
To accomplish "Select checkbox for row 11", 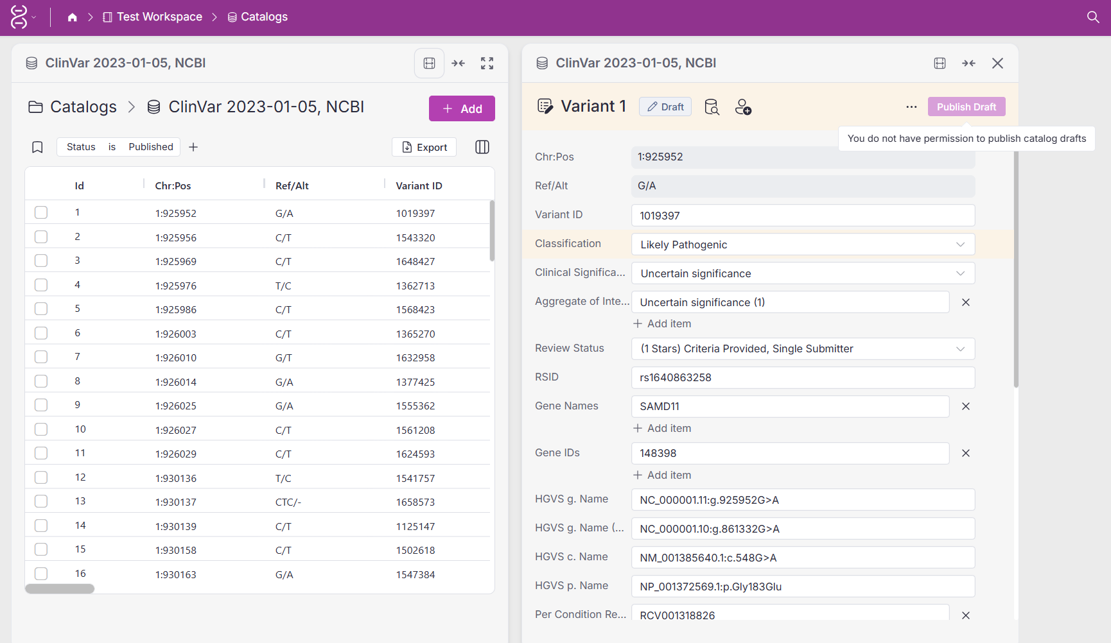I will pyautogui.click(x=41, y=453).
